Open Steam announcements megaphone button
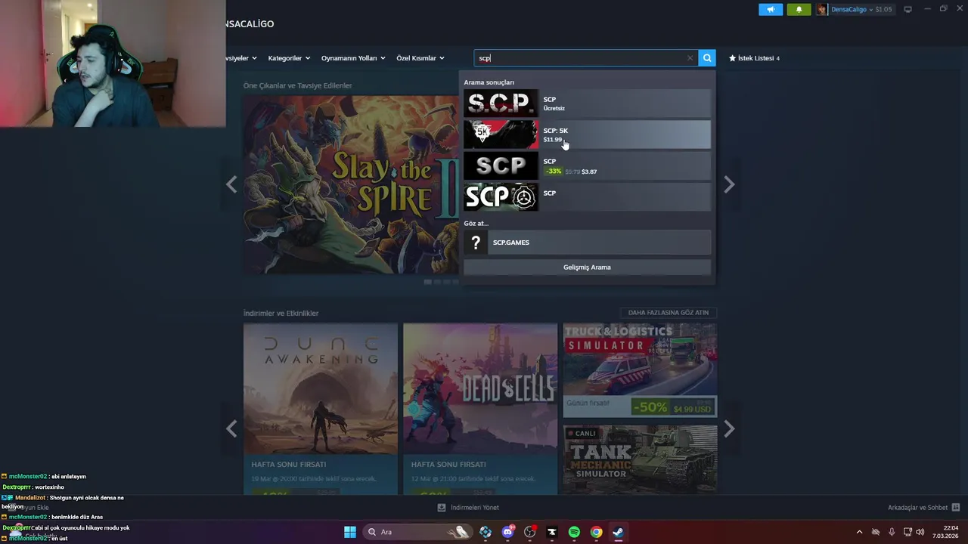This screenshot has height=544, width=968. click(771, 10)
